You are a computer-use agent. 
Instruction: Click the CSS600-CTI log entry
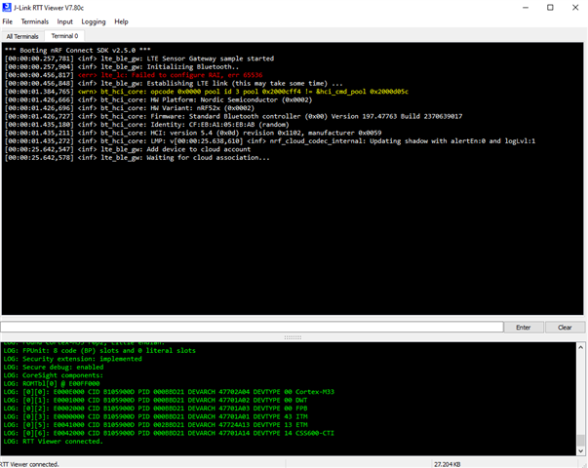(169, 433)
